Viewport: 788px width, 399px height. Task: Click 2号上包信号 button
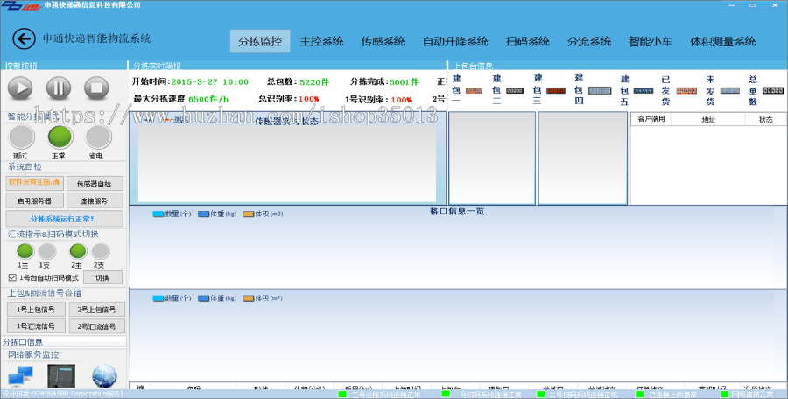pos(96,310)
